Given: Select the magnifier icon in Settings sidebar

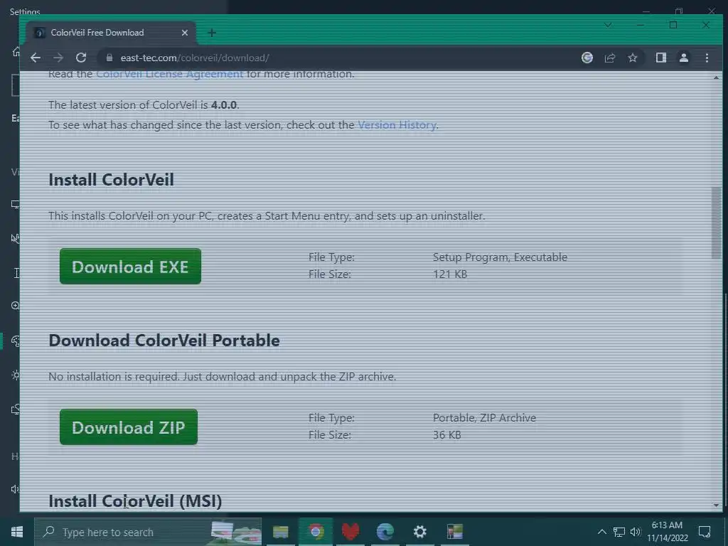Looking at the screenshot, I should point(16,306).
